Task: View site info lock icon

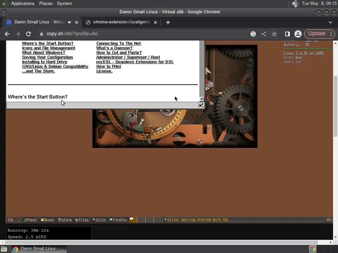Action: point(42,34)
